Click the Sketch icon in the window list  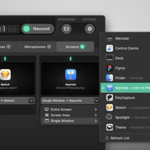pyautogui.click(x=110, y=107)
